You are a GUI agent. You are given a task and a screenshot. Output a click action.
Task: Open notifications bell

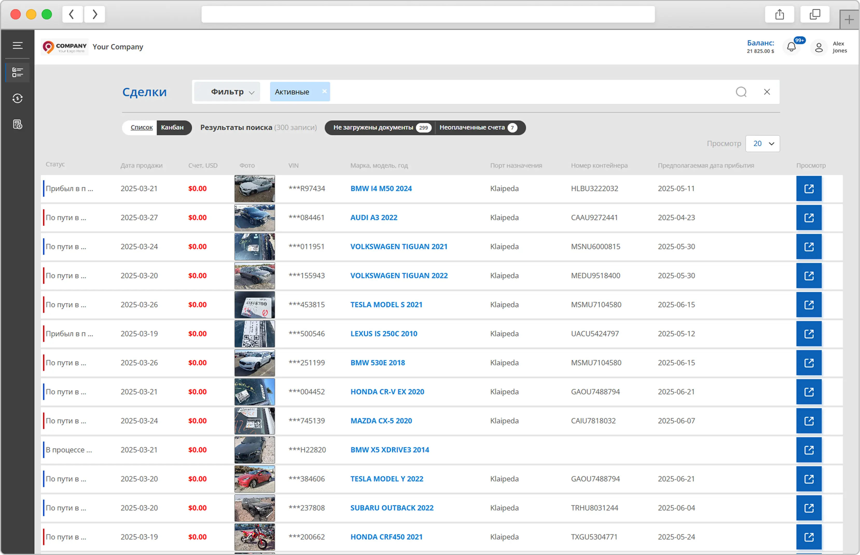[791, 47]
